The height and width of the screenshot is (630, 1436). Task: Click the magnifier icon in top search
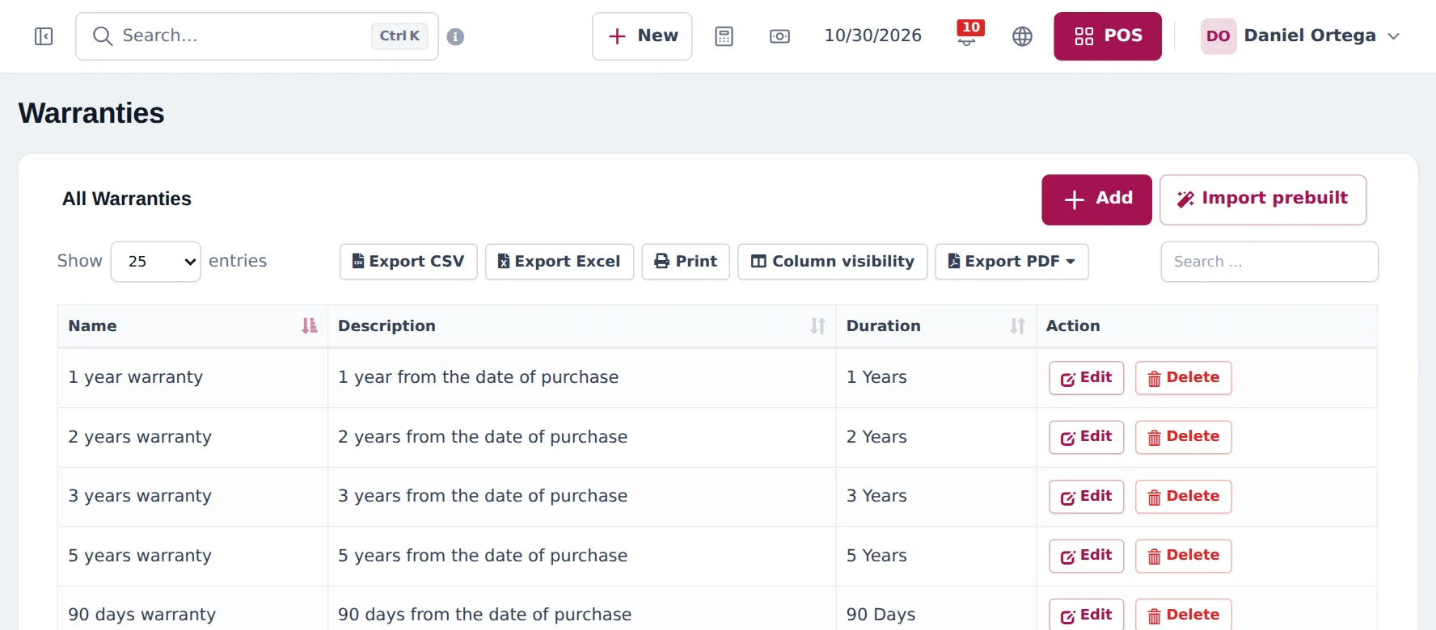pos(103,36)
